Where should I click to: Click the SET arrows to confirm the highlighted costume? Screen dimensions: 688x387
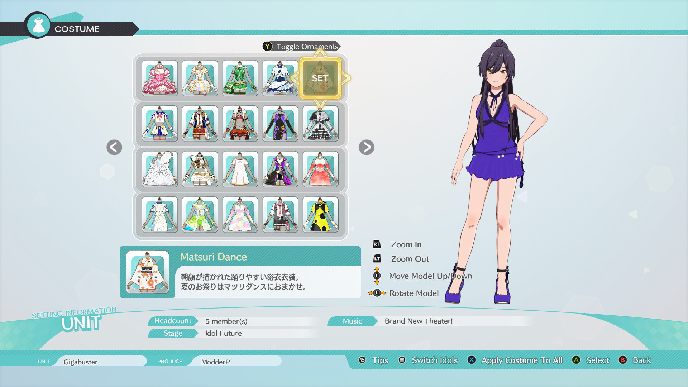[x=320, y=78]
